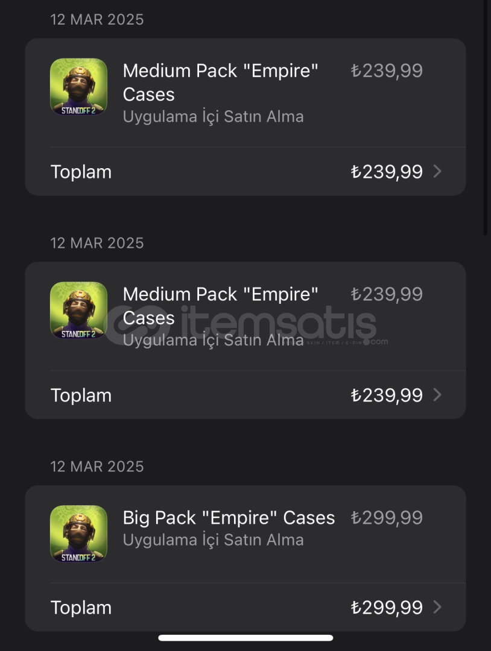Tap the 12 MAR 2025 header above Big Pack
Viewport: 491px width, 651px height.
97,466
